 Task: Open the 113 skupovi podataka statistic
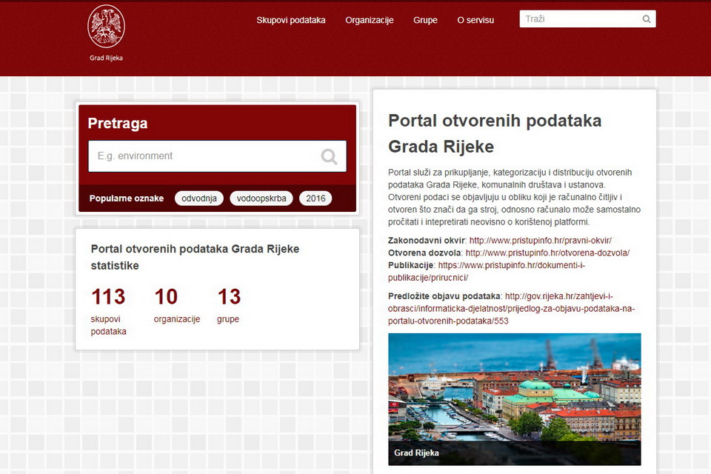pos(108,297)
